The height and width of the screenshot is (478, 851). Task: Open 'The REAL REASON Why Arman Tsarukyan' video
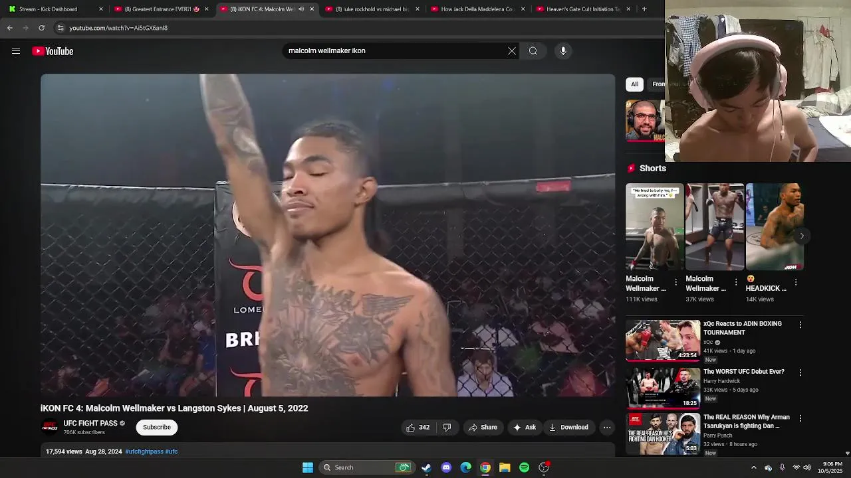[x=663, y=434]
